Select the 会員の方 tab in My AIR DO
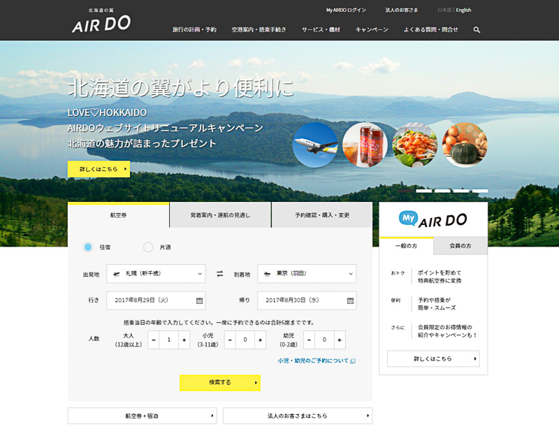 tap(460, 246)
